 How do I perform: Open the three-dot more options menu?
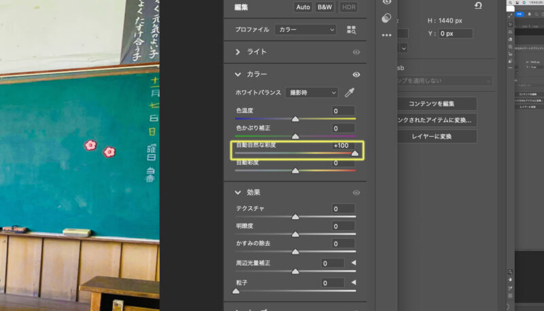point(386,35)
